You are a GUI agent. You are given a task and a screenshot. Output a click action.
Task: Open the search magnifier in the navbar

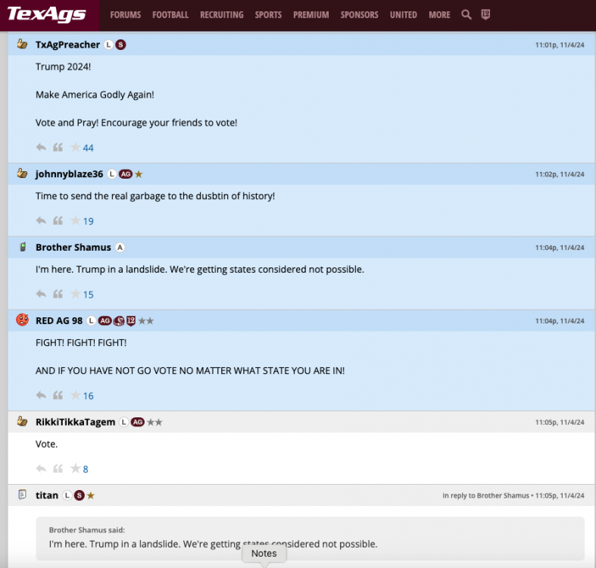click(x=467, y=15)
